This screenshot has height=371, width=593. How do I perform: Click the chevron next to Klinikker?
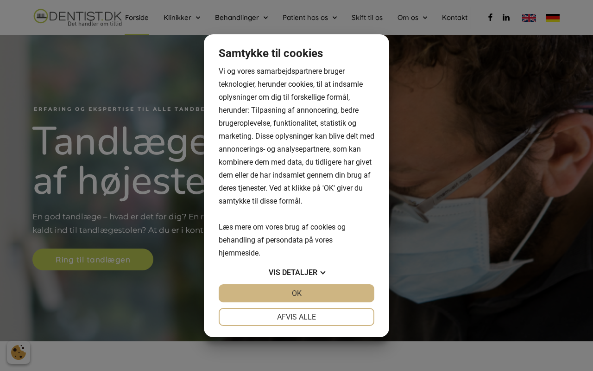pyautogui.click(x=198, y=18)
